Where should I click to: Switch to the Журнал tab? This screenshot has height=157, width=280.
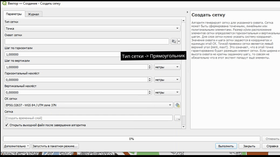pos(33,14)
